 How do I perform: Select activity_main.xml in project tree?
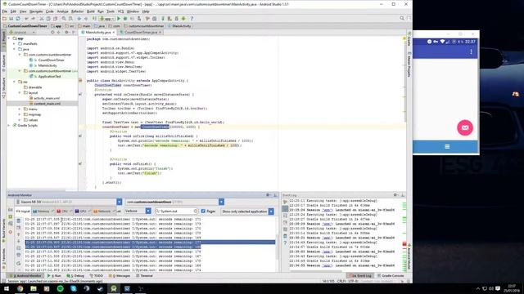click(x=47, y=98)
